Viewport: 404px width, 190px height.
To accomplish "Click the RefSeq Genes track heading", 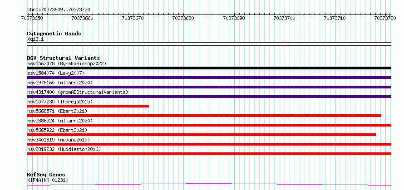I will pos(46,175).
